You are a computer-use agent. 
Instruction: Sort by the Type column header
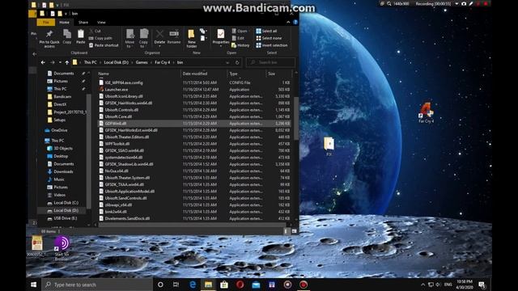tap(247, 74)
